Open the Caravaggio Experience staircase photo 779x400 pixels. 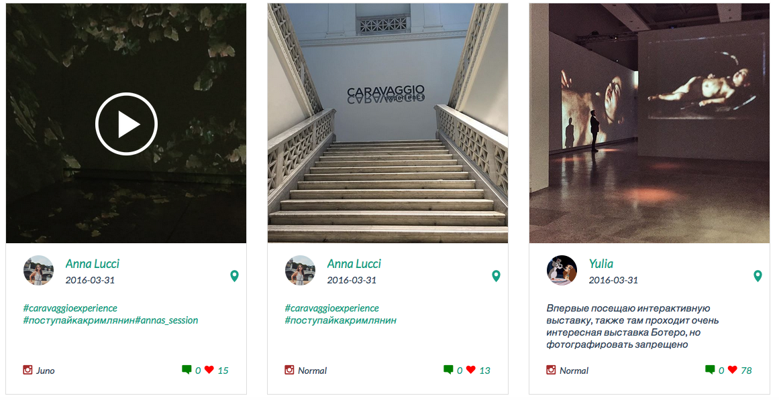pyautogui.click(x=388, y=123)
